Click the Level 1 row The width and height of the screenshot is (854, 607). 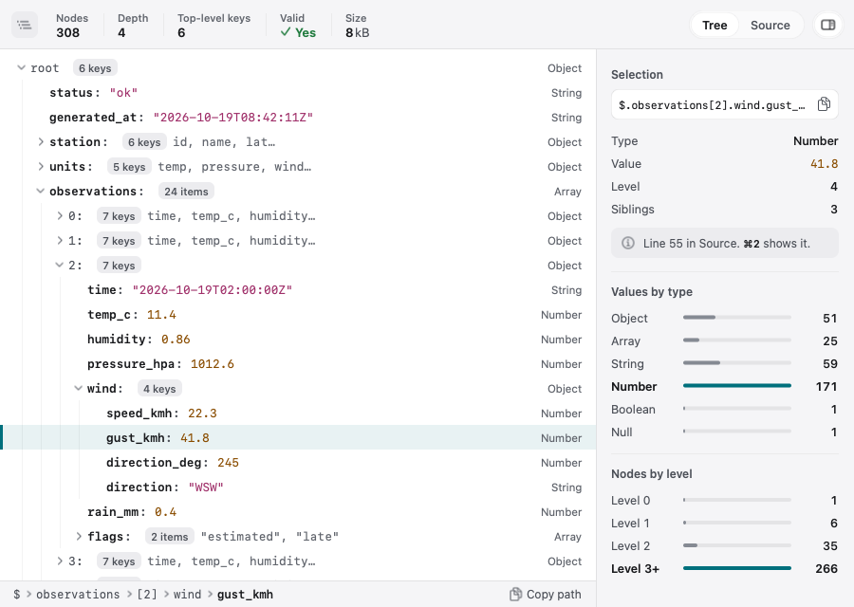724,524
